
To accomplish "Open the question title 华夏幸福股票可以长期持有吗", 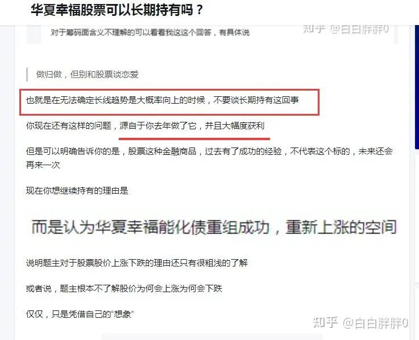I will (x=117, y=10).
